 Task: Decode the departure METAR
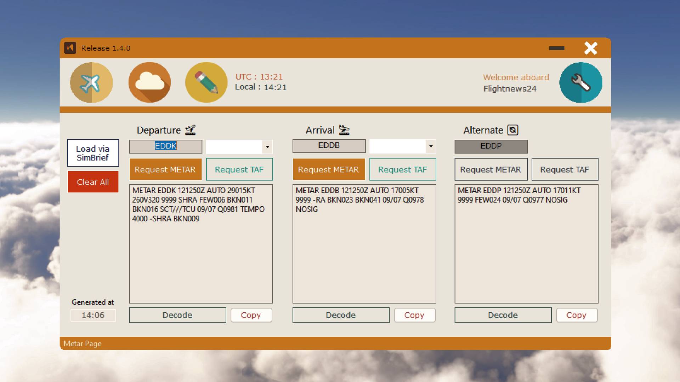177,315
